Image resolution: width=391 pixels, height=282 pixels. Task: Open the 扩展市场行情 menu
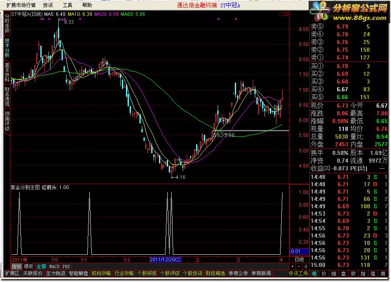click(21, 5)
